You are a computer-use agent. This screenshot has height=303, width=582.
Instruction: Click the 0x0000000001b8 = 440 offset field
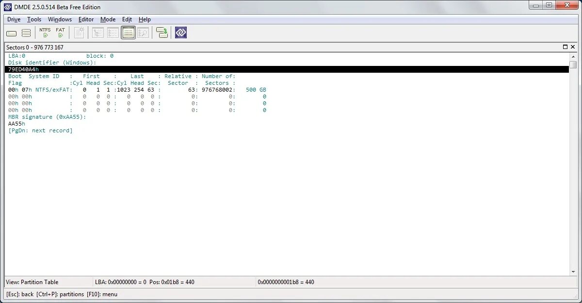point(286,282)
